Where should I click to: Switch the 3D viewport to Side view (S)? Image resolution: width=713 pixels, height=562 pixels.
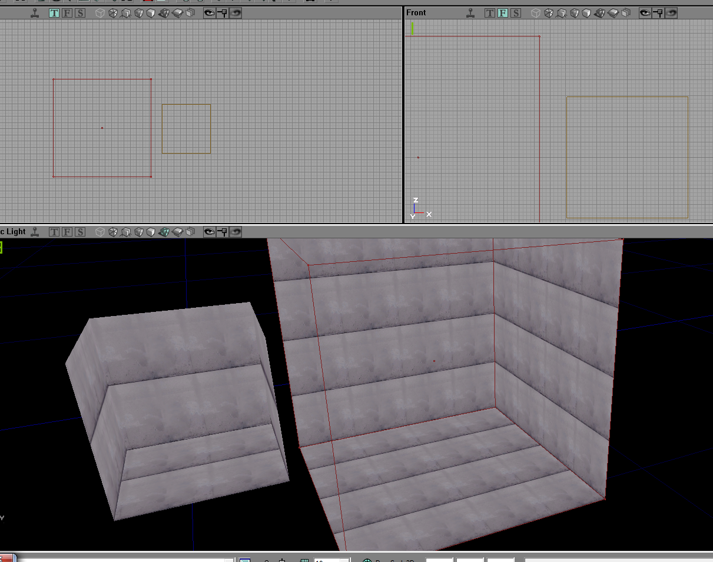(x=80, y=232)
